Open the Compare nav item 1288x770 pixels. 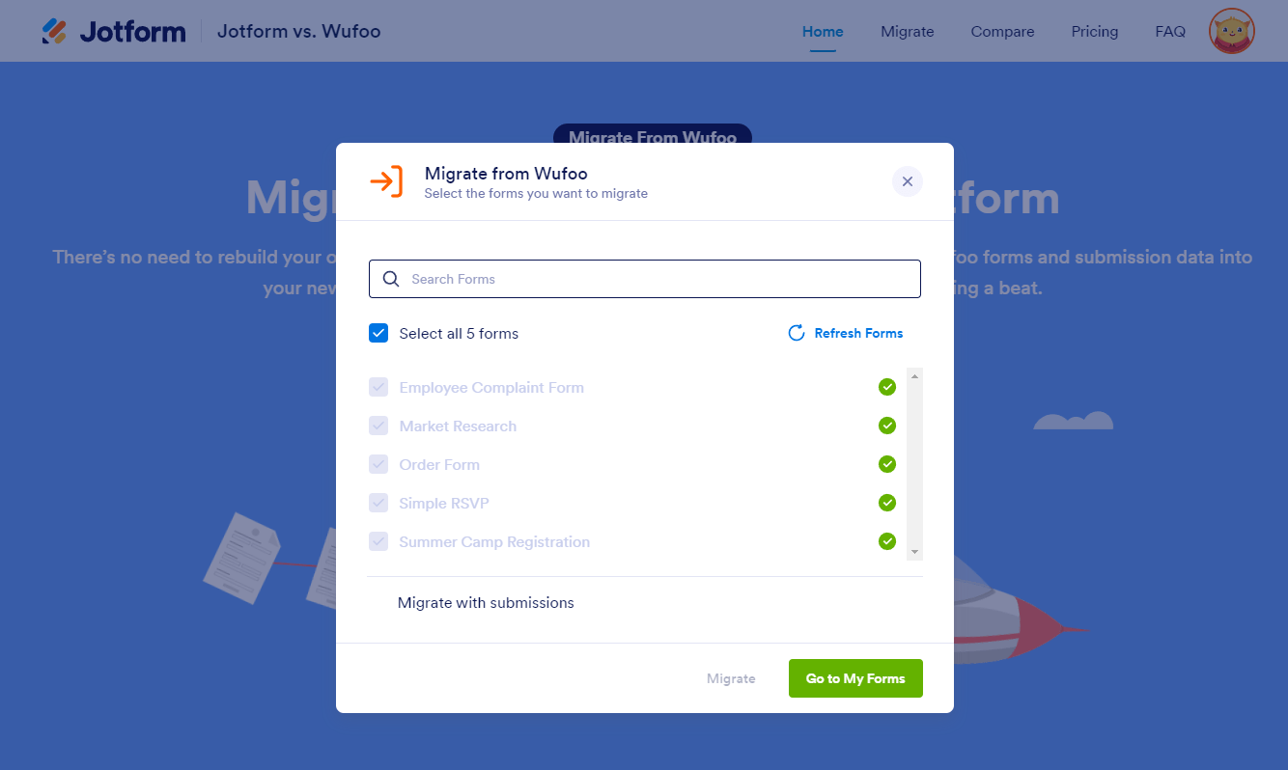(x=1002, y=32)
